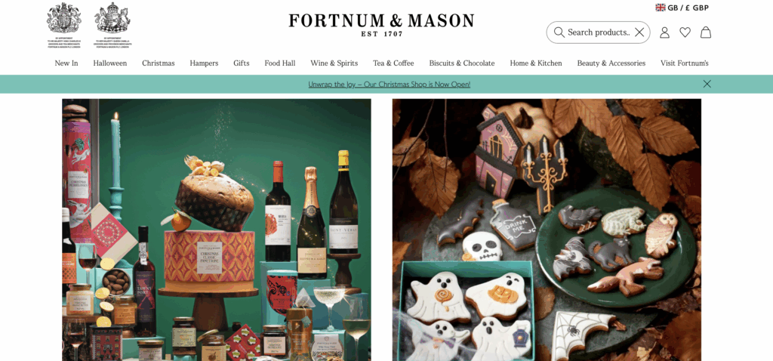Click the Fortnum & Mason logo
The width and height of the screenshot is (773, 361).
click(381, 25)
